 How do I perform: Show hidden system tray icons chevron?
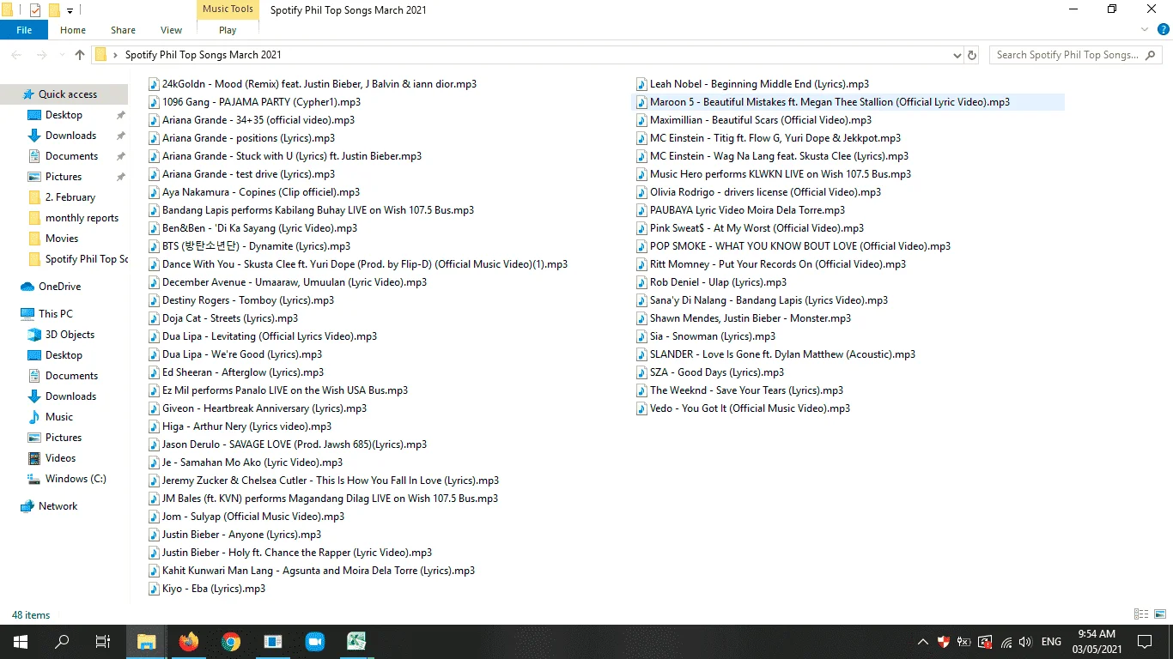923,642
